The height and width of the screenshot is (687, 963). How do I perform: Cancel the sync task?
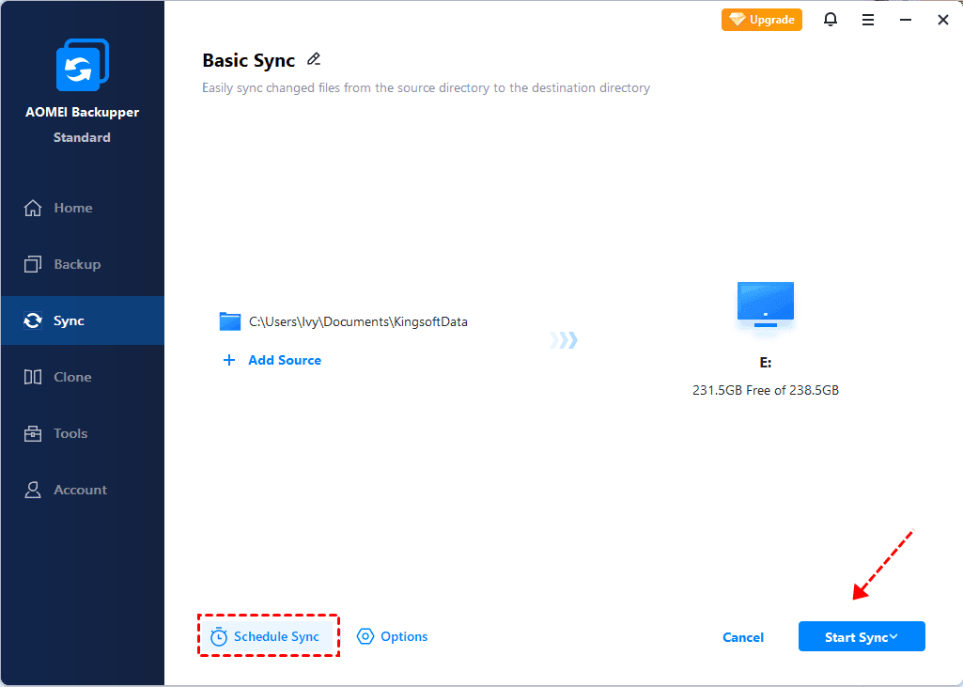[x=743, y=637]
